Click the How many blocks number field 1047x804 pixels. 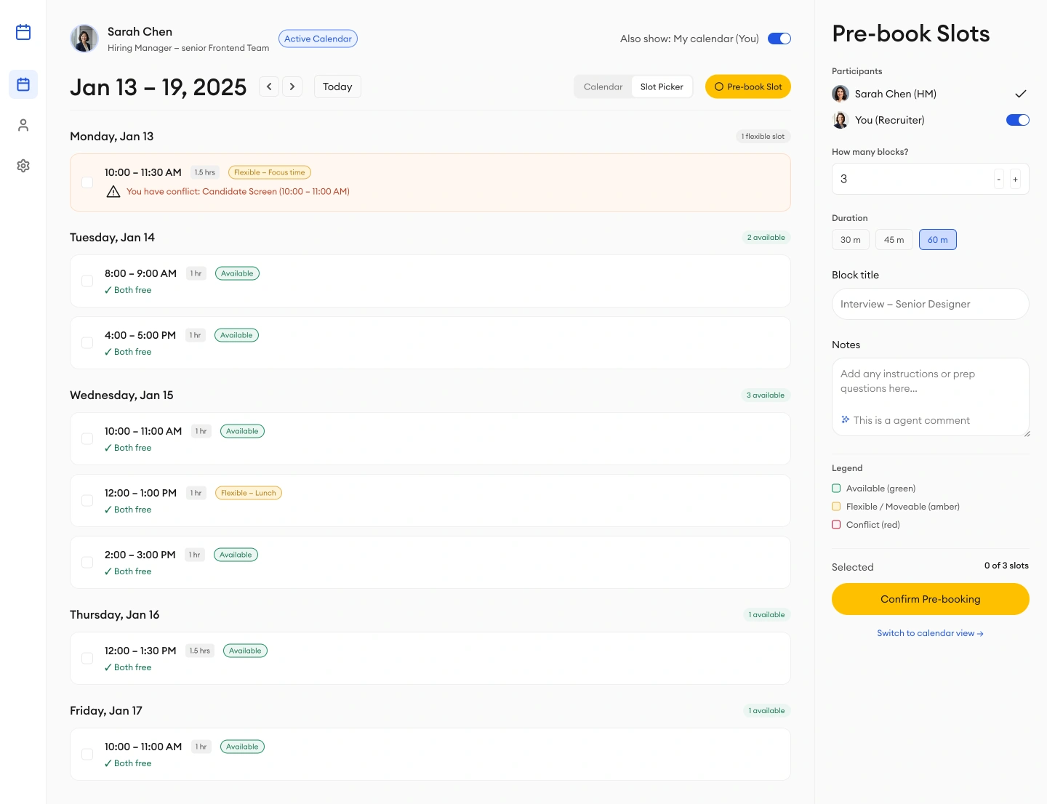point(931,179)
